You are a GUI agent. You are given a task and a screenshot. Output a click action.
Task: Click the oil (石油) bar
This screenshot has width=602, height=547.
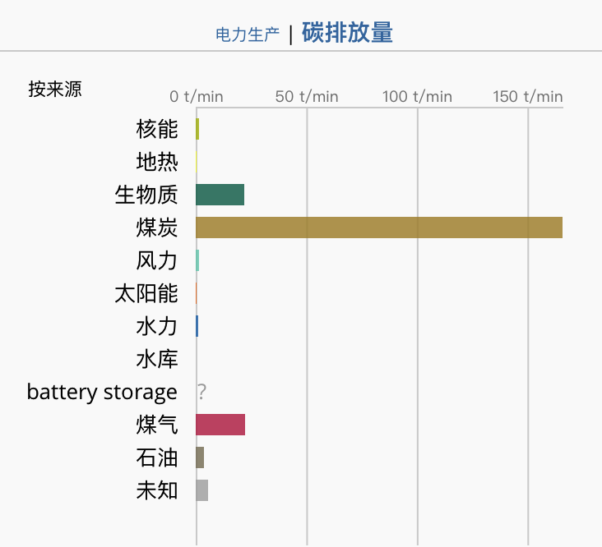(200, 457)
